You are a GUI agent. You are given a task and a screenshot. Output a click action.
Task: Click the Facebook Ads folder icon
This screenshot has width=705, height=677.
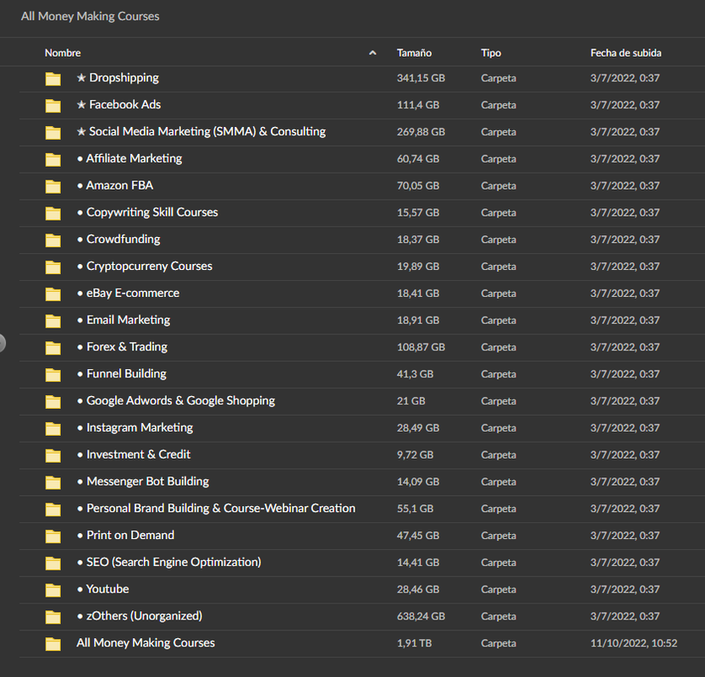pos(53,106)
